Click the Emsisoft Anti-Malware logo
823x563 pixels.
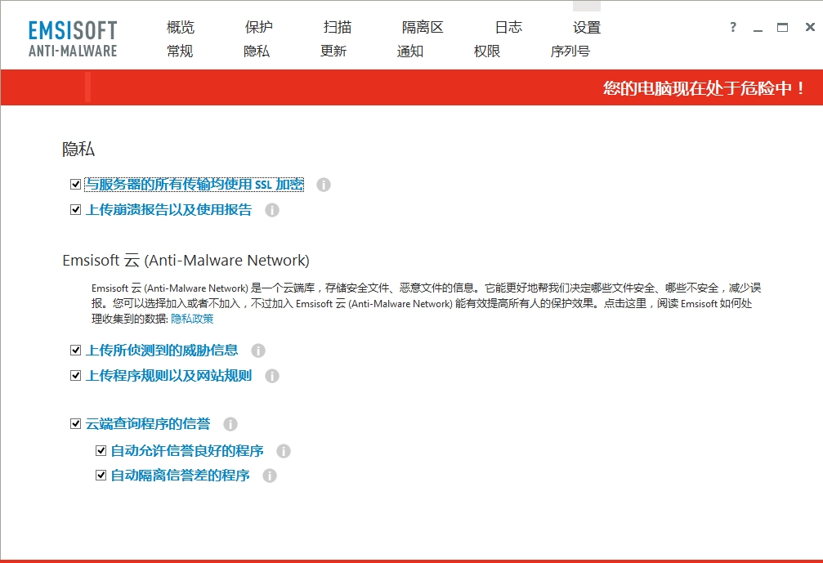point(73,38)
